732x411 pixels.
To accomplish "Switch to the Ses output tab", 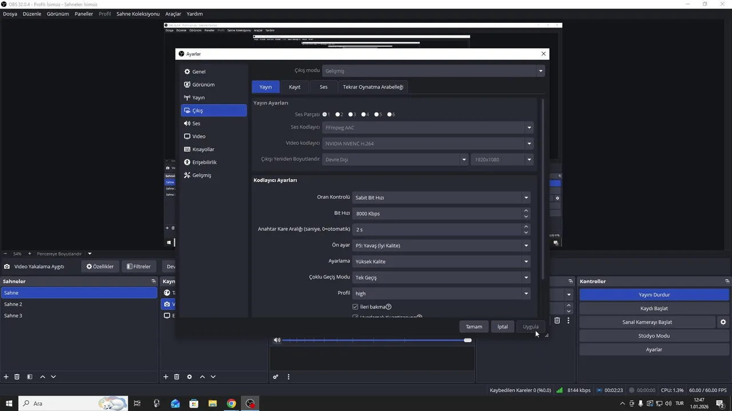I will [324, 87].
